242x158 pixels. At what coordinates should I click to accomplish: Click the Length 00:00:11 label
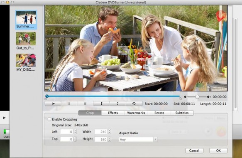tap(213, 104)
